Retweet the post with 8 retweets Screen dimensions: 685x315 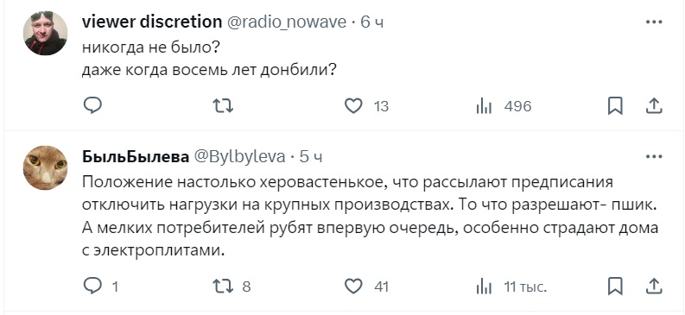point(232,287)
